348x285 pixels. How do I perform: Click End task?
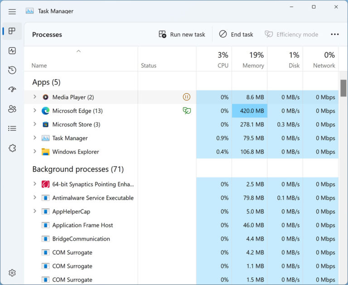236,34
